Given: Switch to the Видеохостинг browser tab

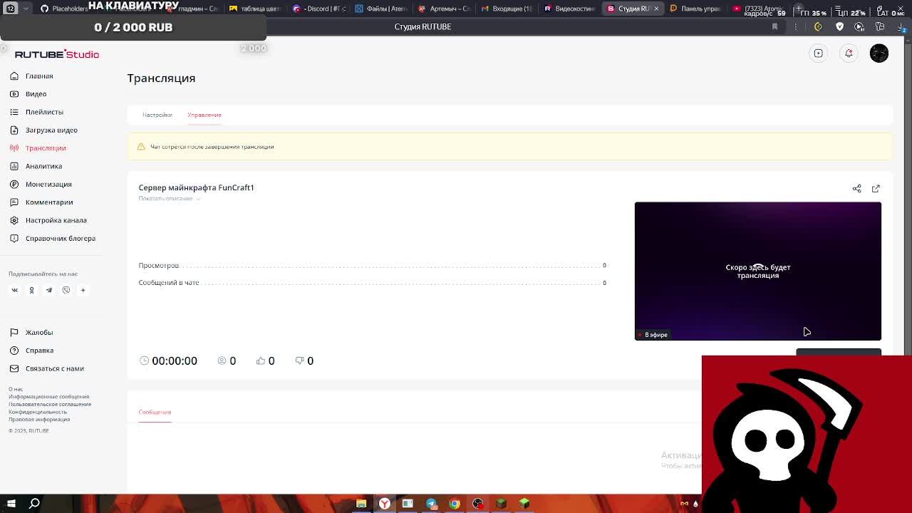Looking at the screenshot, I should pyautogui.click(x=569, y=9).
